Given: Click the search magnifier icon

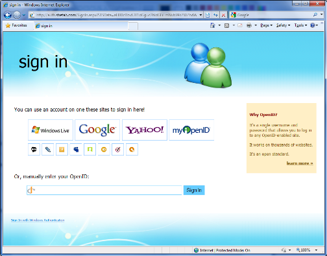Looking at the screenshot, I should click(315, 15).
